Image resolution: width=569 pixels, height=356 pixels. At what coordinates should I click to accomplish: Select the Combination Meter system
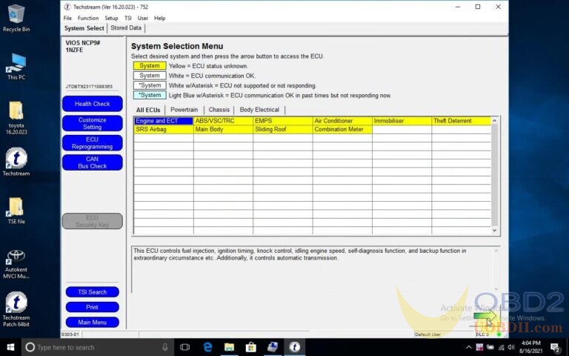pyautogui.click(x=342, y=129)
